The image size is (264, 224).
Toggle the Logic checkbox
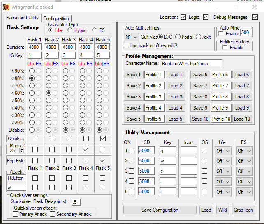point(206,17)
